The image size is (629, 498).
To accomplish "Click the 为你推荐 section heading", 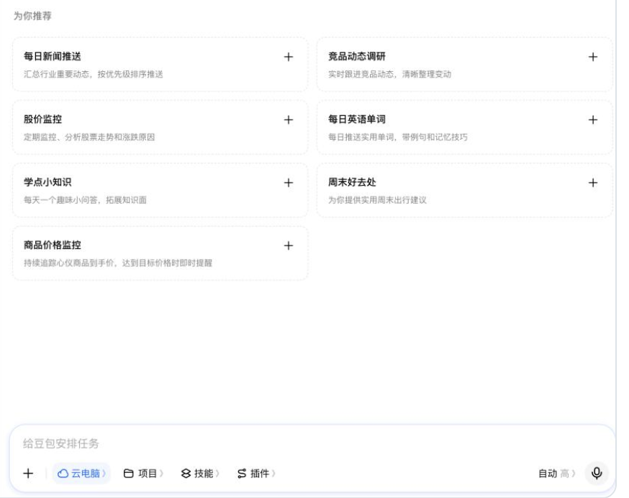I will click(x=32, y=16).
